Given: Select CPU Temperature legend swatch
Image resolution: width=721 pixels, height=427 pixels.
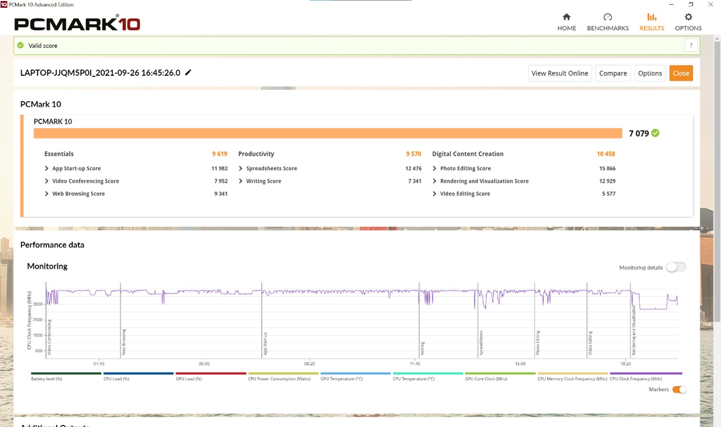Looking at the screenshot, I should tap(428, 373).
